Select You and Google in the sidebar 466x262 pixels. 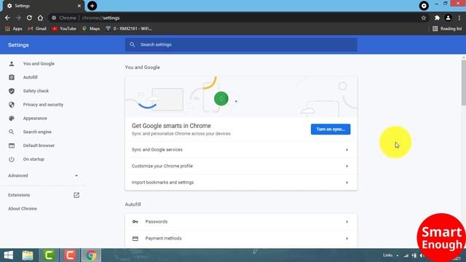click(39, 63)
